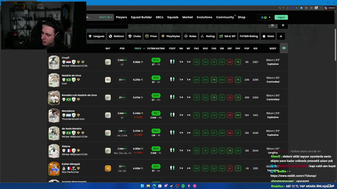Go to the Shop menu

coord(241,17)
